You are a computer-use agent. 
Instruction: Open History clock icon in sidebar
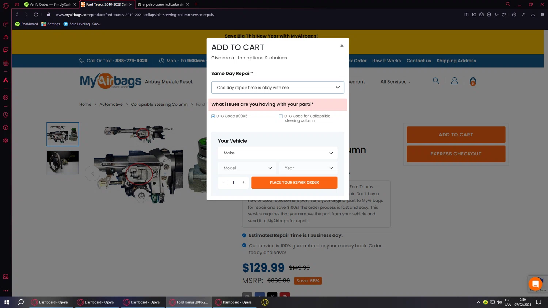tap(5, 115)
